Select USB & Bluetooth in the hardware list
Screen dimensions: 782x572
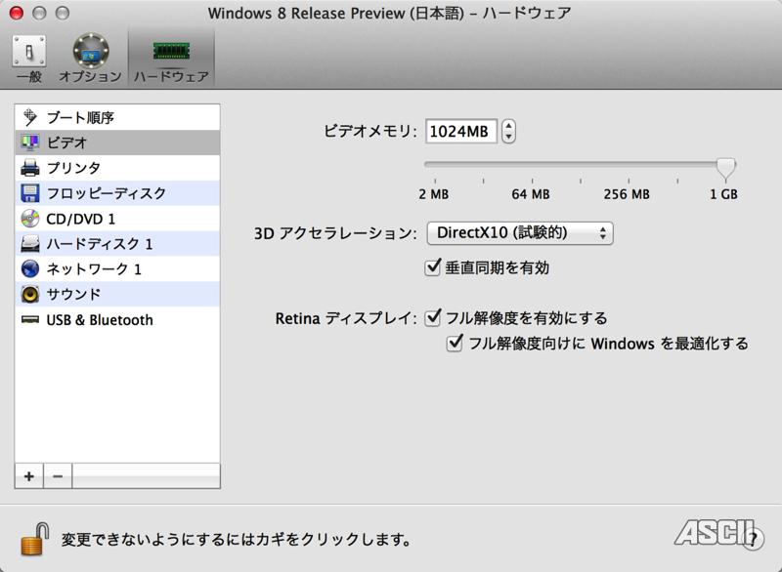[x=117, y=319]
